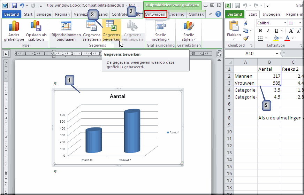Undo last action in Word
Viewport: 304px width, 195px height.
tap(22, 6)
